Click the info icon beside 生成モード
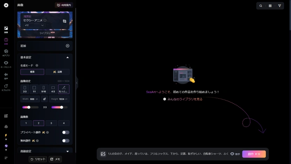Image resolution: width=291 pixels, height=164 pixels. pos(37,65)
